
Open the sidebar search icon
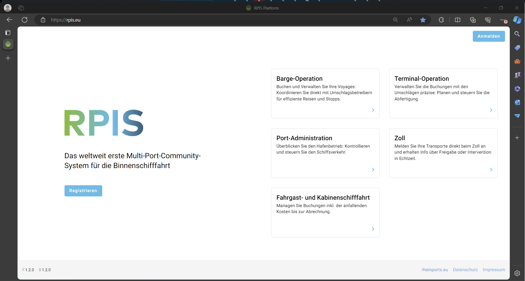(517, 34)
